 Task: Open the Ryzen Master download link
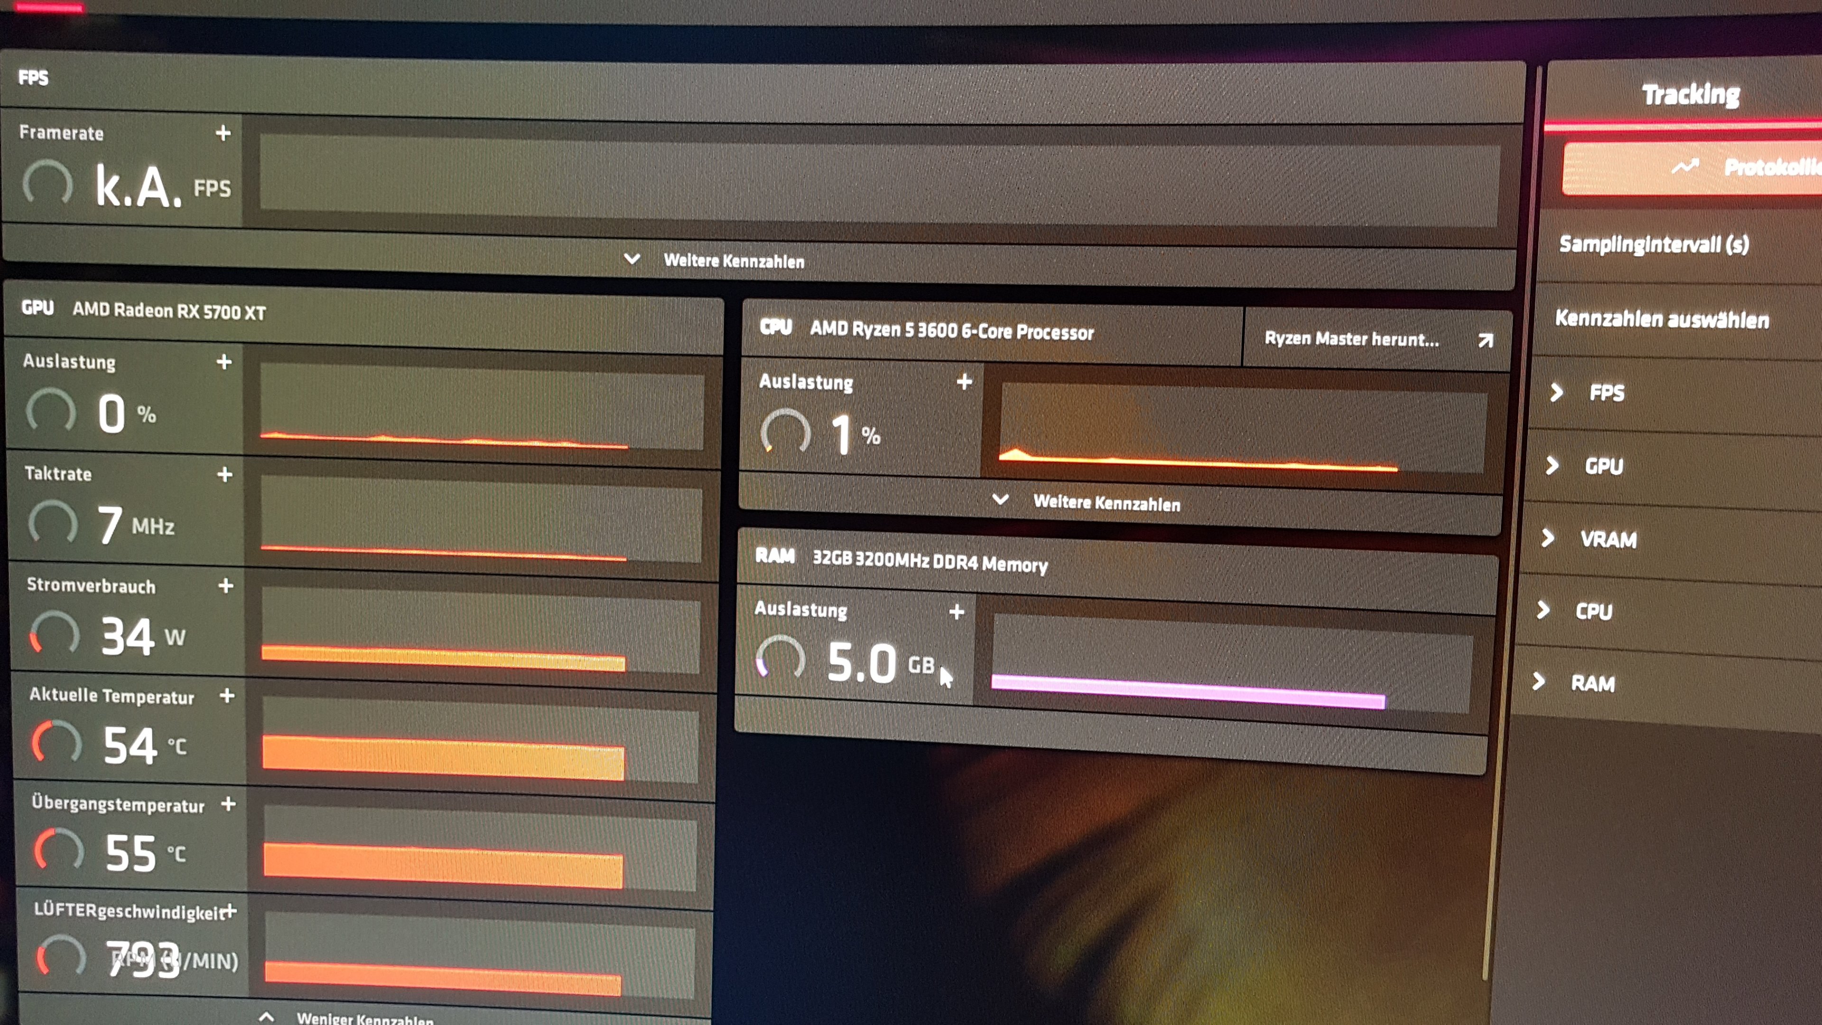tap(1376, 340)
